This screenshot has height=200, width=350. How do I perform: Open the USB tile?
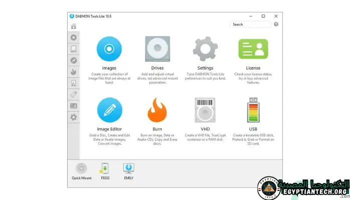pyautogui.click(x=253, y=110)
